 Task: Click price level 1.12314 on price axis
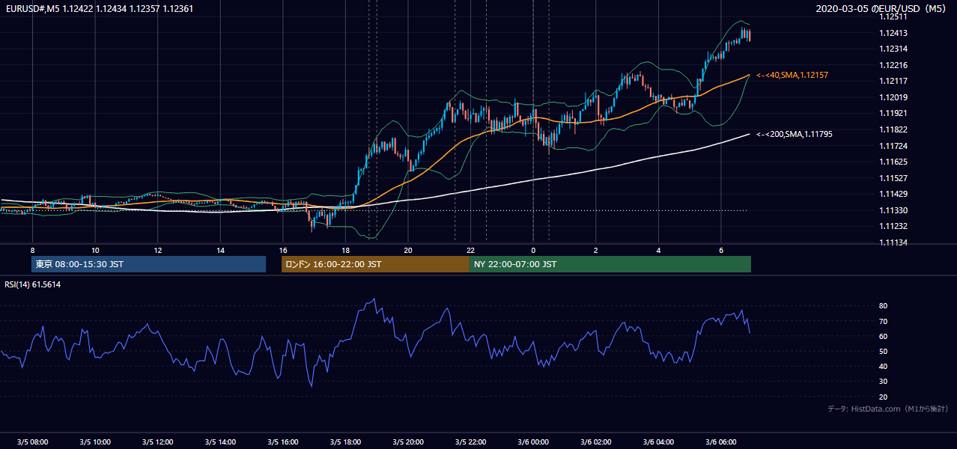click(893, 49)
